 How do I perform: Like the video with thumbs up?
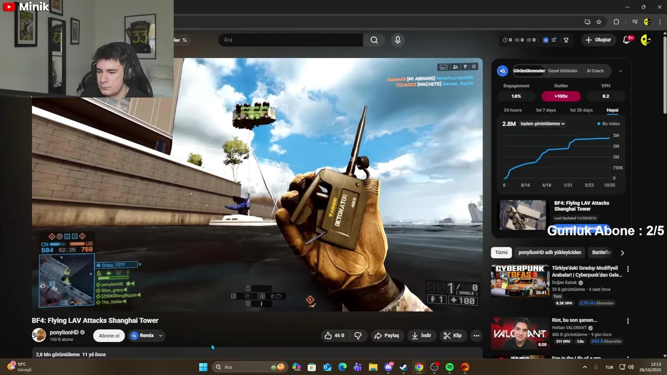335,335
